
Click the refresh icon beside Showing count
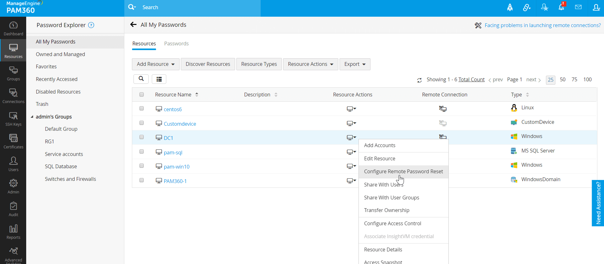point(419,80)
